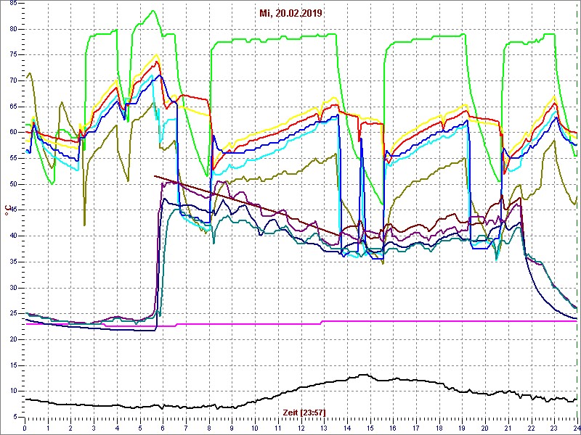Select the 10 label on the temperature axis
This screenshot has height=435, width=581.
13,391
